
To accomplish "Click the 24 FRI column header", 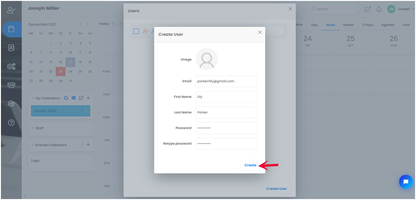I will [x=307, y=41].
